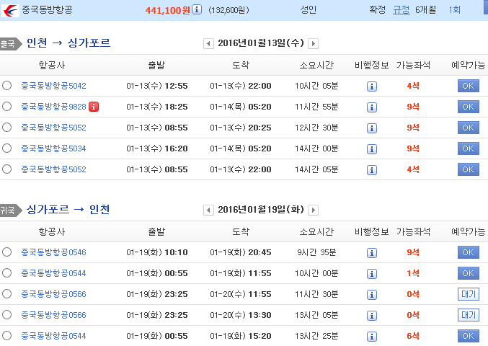
Task: Select radio for 0544 arriving 15:20
Action: (6, 335)
